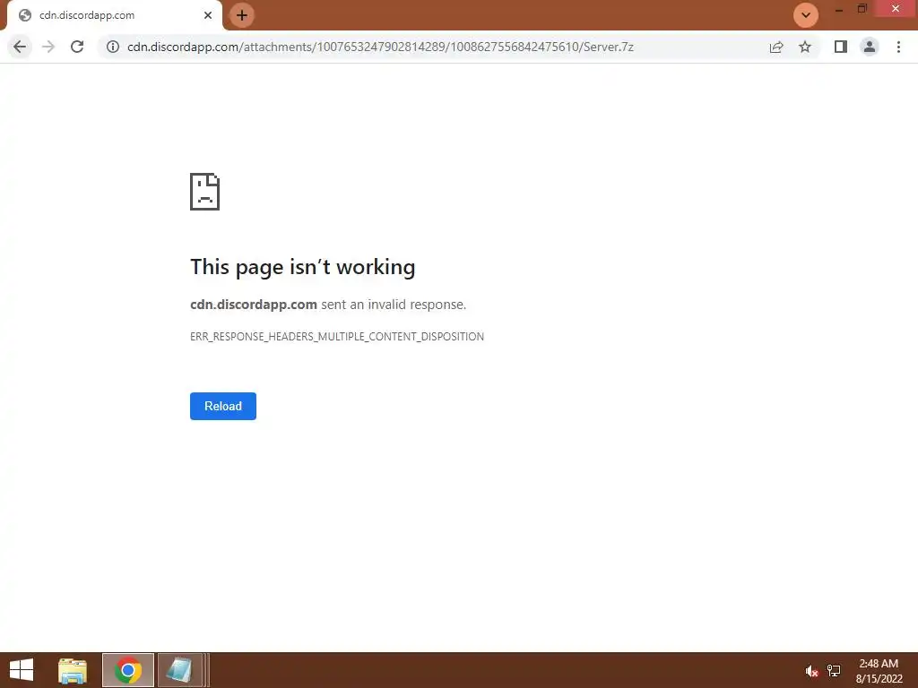918x688 pixels.
Task: Open the Windows Start button
Action: tap(22, 670)
